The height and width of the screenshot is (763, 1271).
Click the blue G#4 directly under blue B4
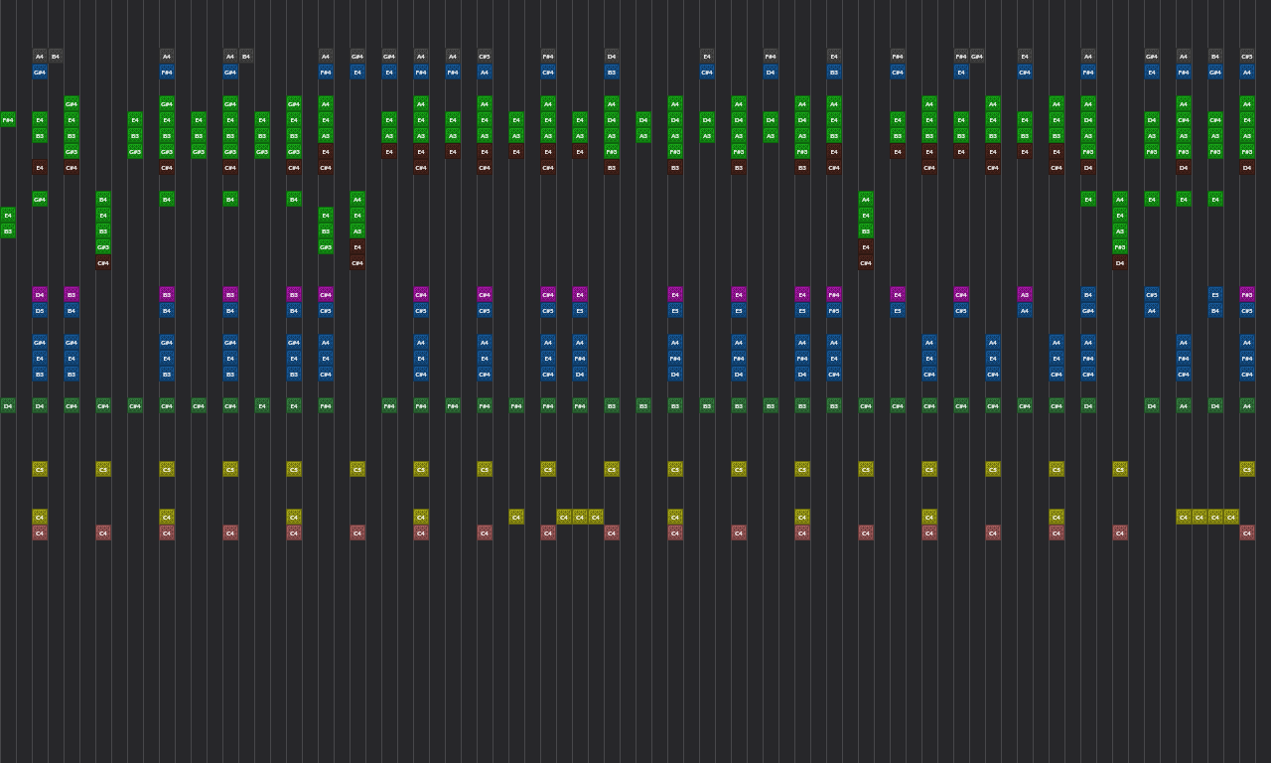[1088, 311]
